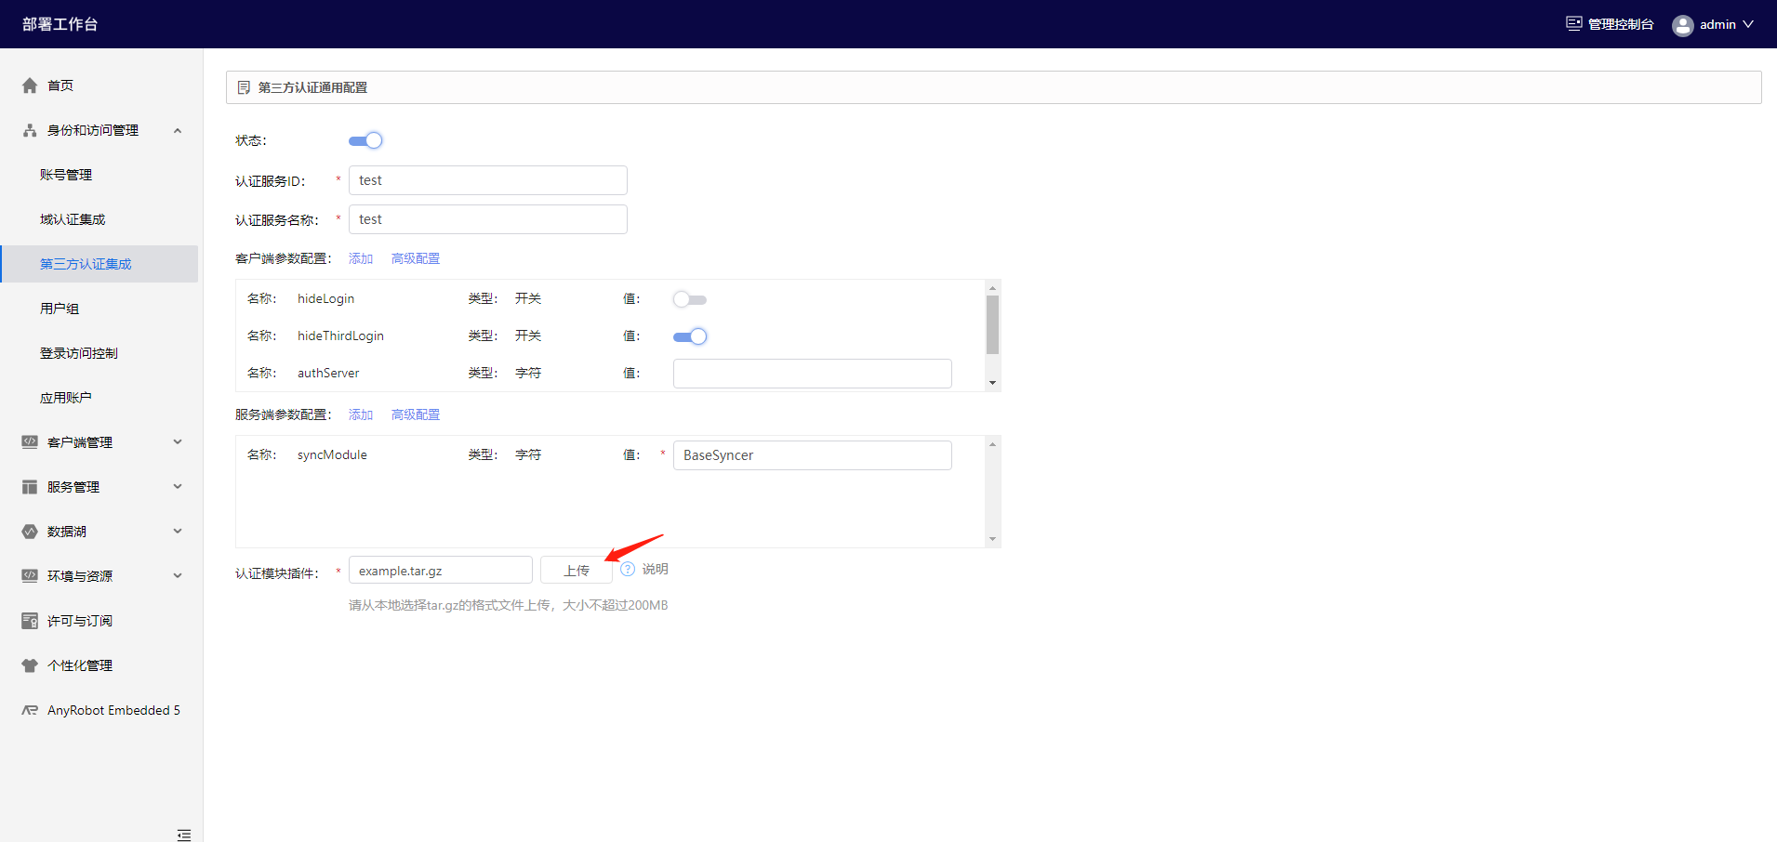Expand the 环境与资源 chevron
This screenshot has width=1777, height=842.
click(x=178, y=576)
